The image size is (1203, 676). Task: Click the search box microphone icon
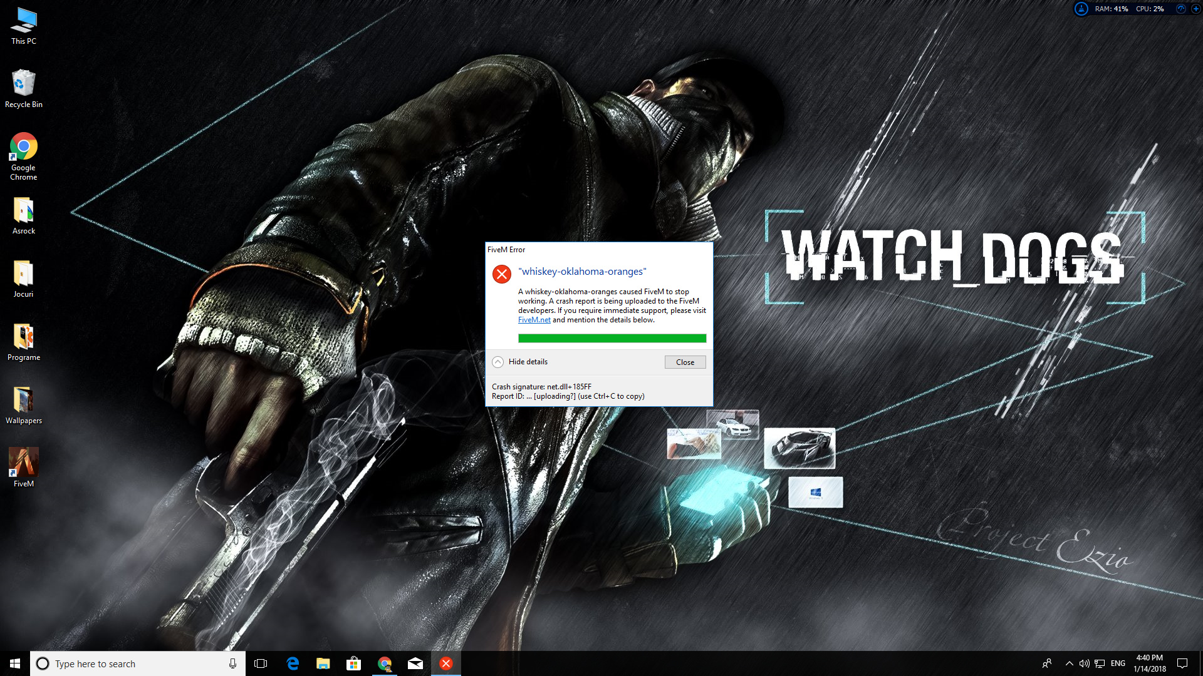(232, 663)
